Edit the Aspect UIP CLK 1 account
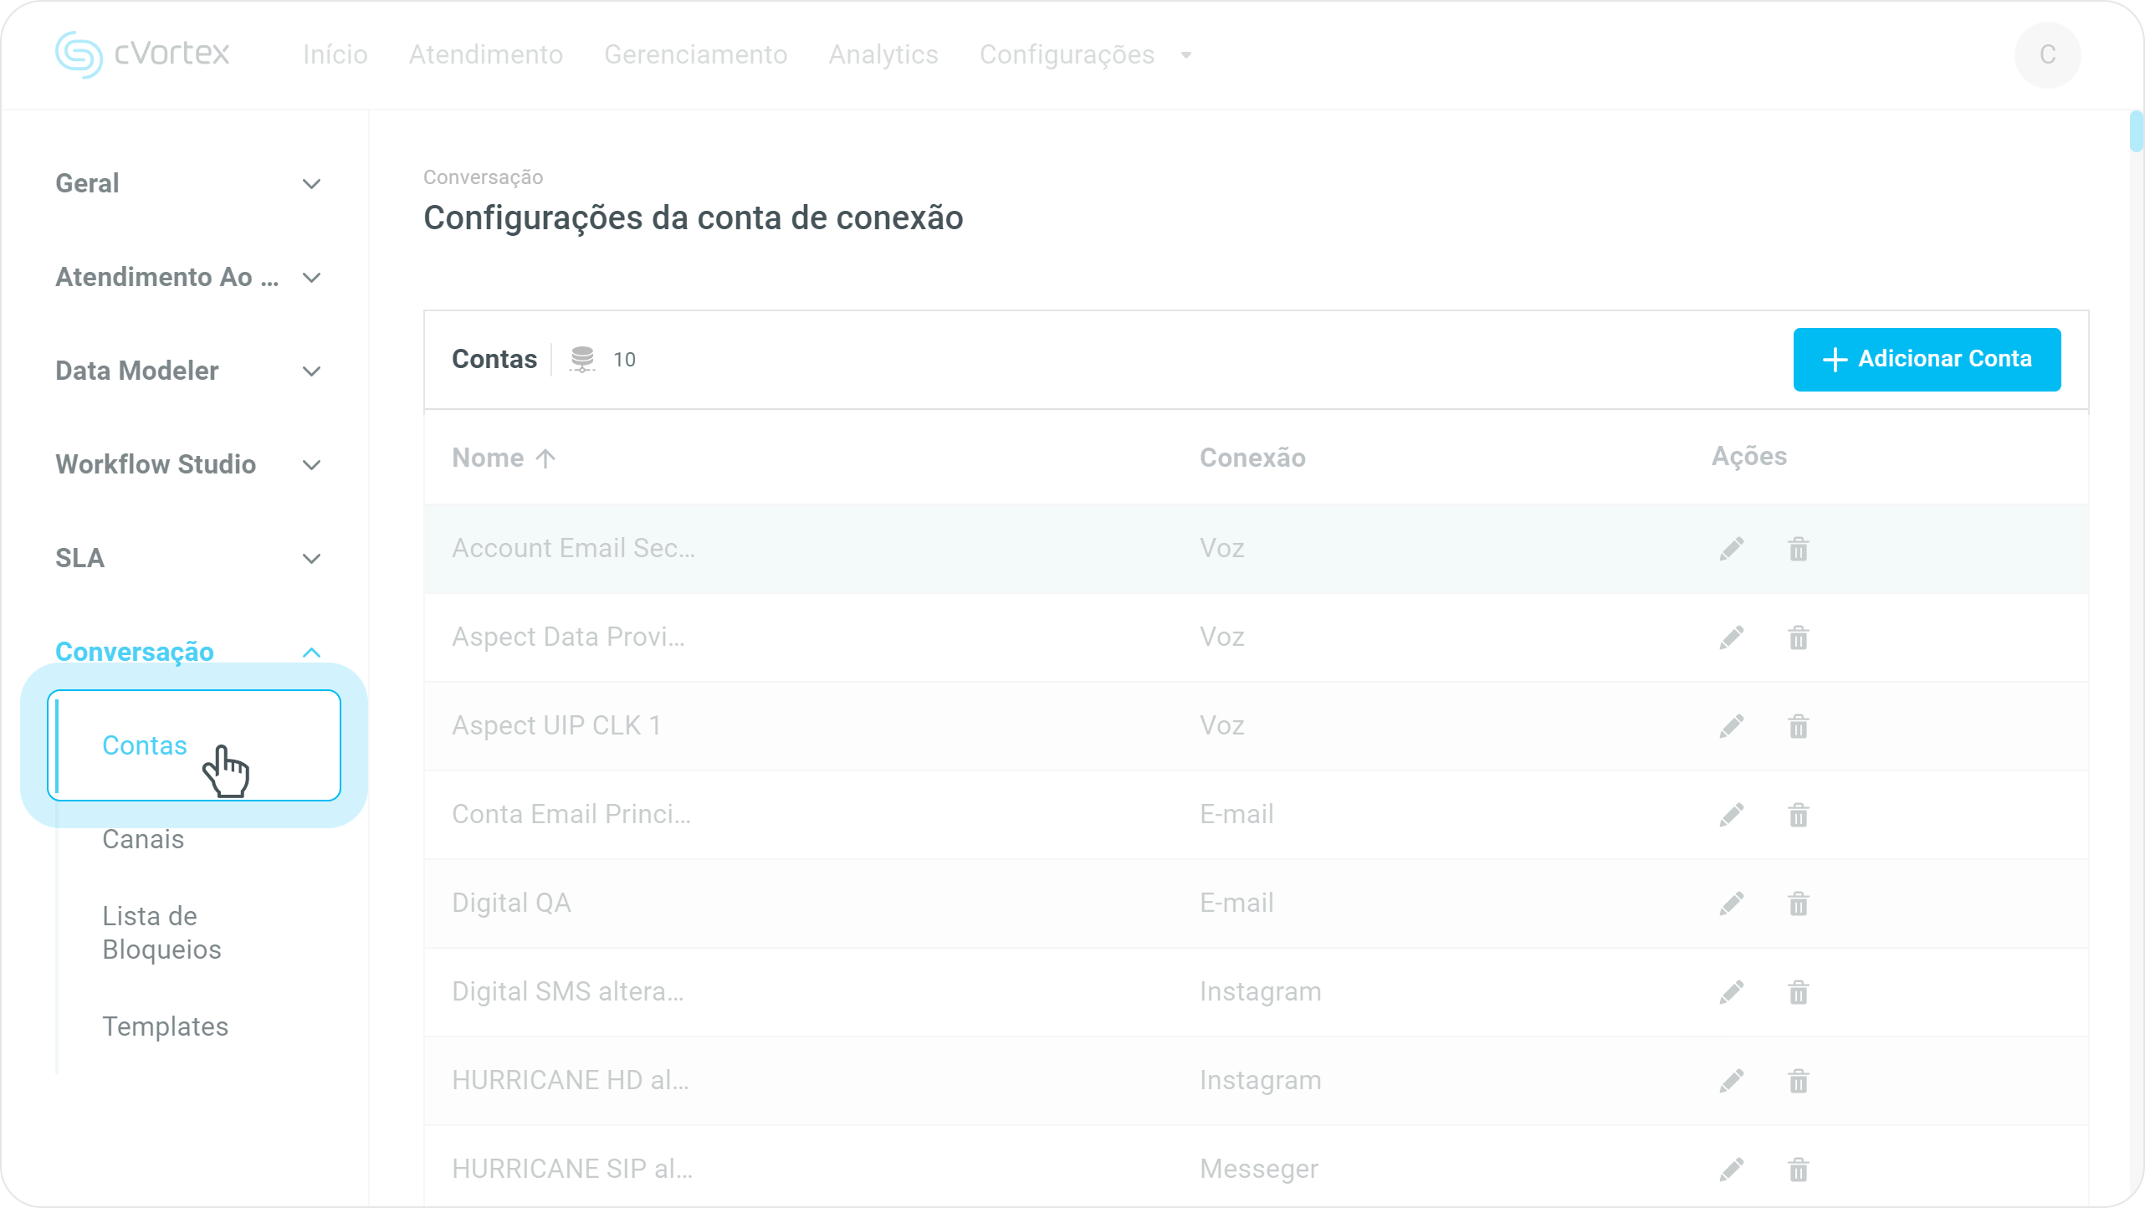The width and height of the screenshot is (2145, 1208). 1731,726
